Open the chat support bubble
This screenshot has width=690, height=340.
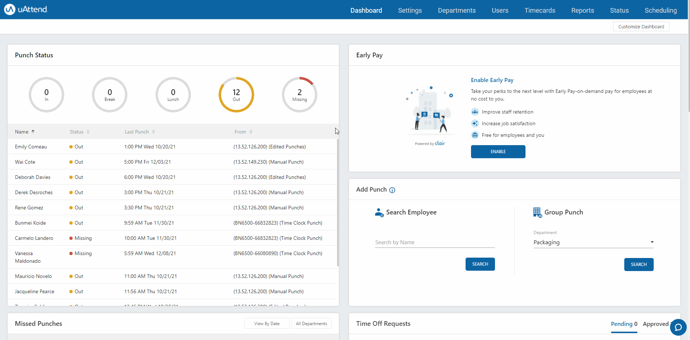[x=678, y=327]
